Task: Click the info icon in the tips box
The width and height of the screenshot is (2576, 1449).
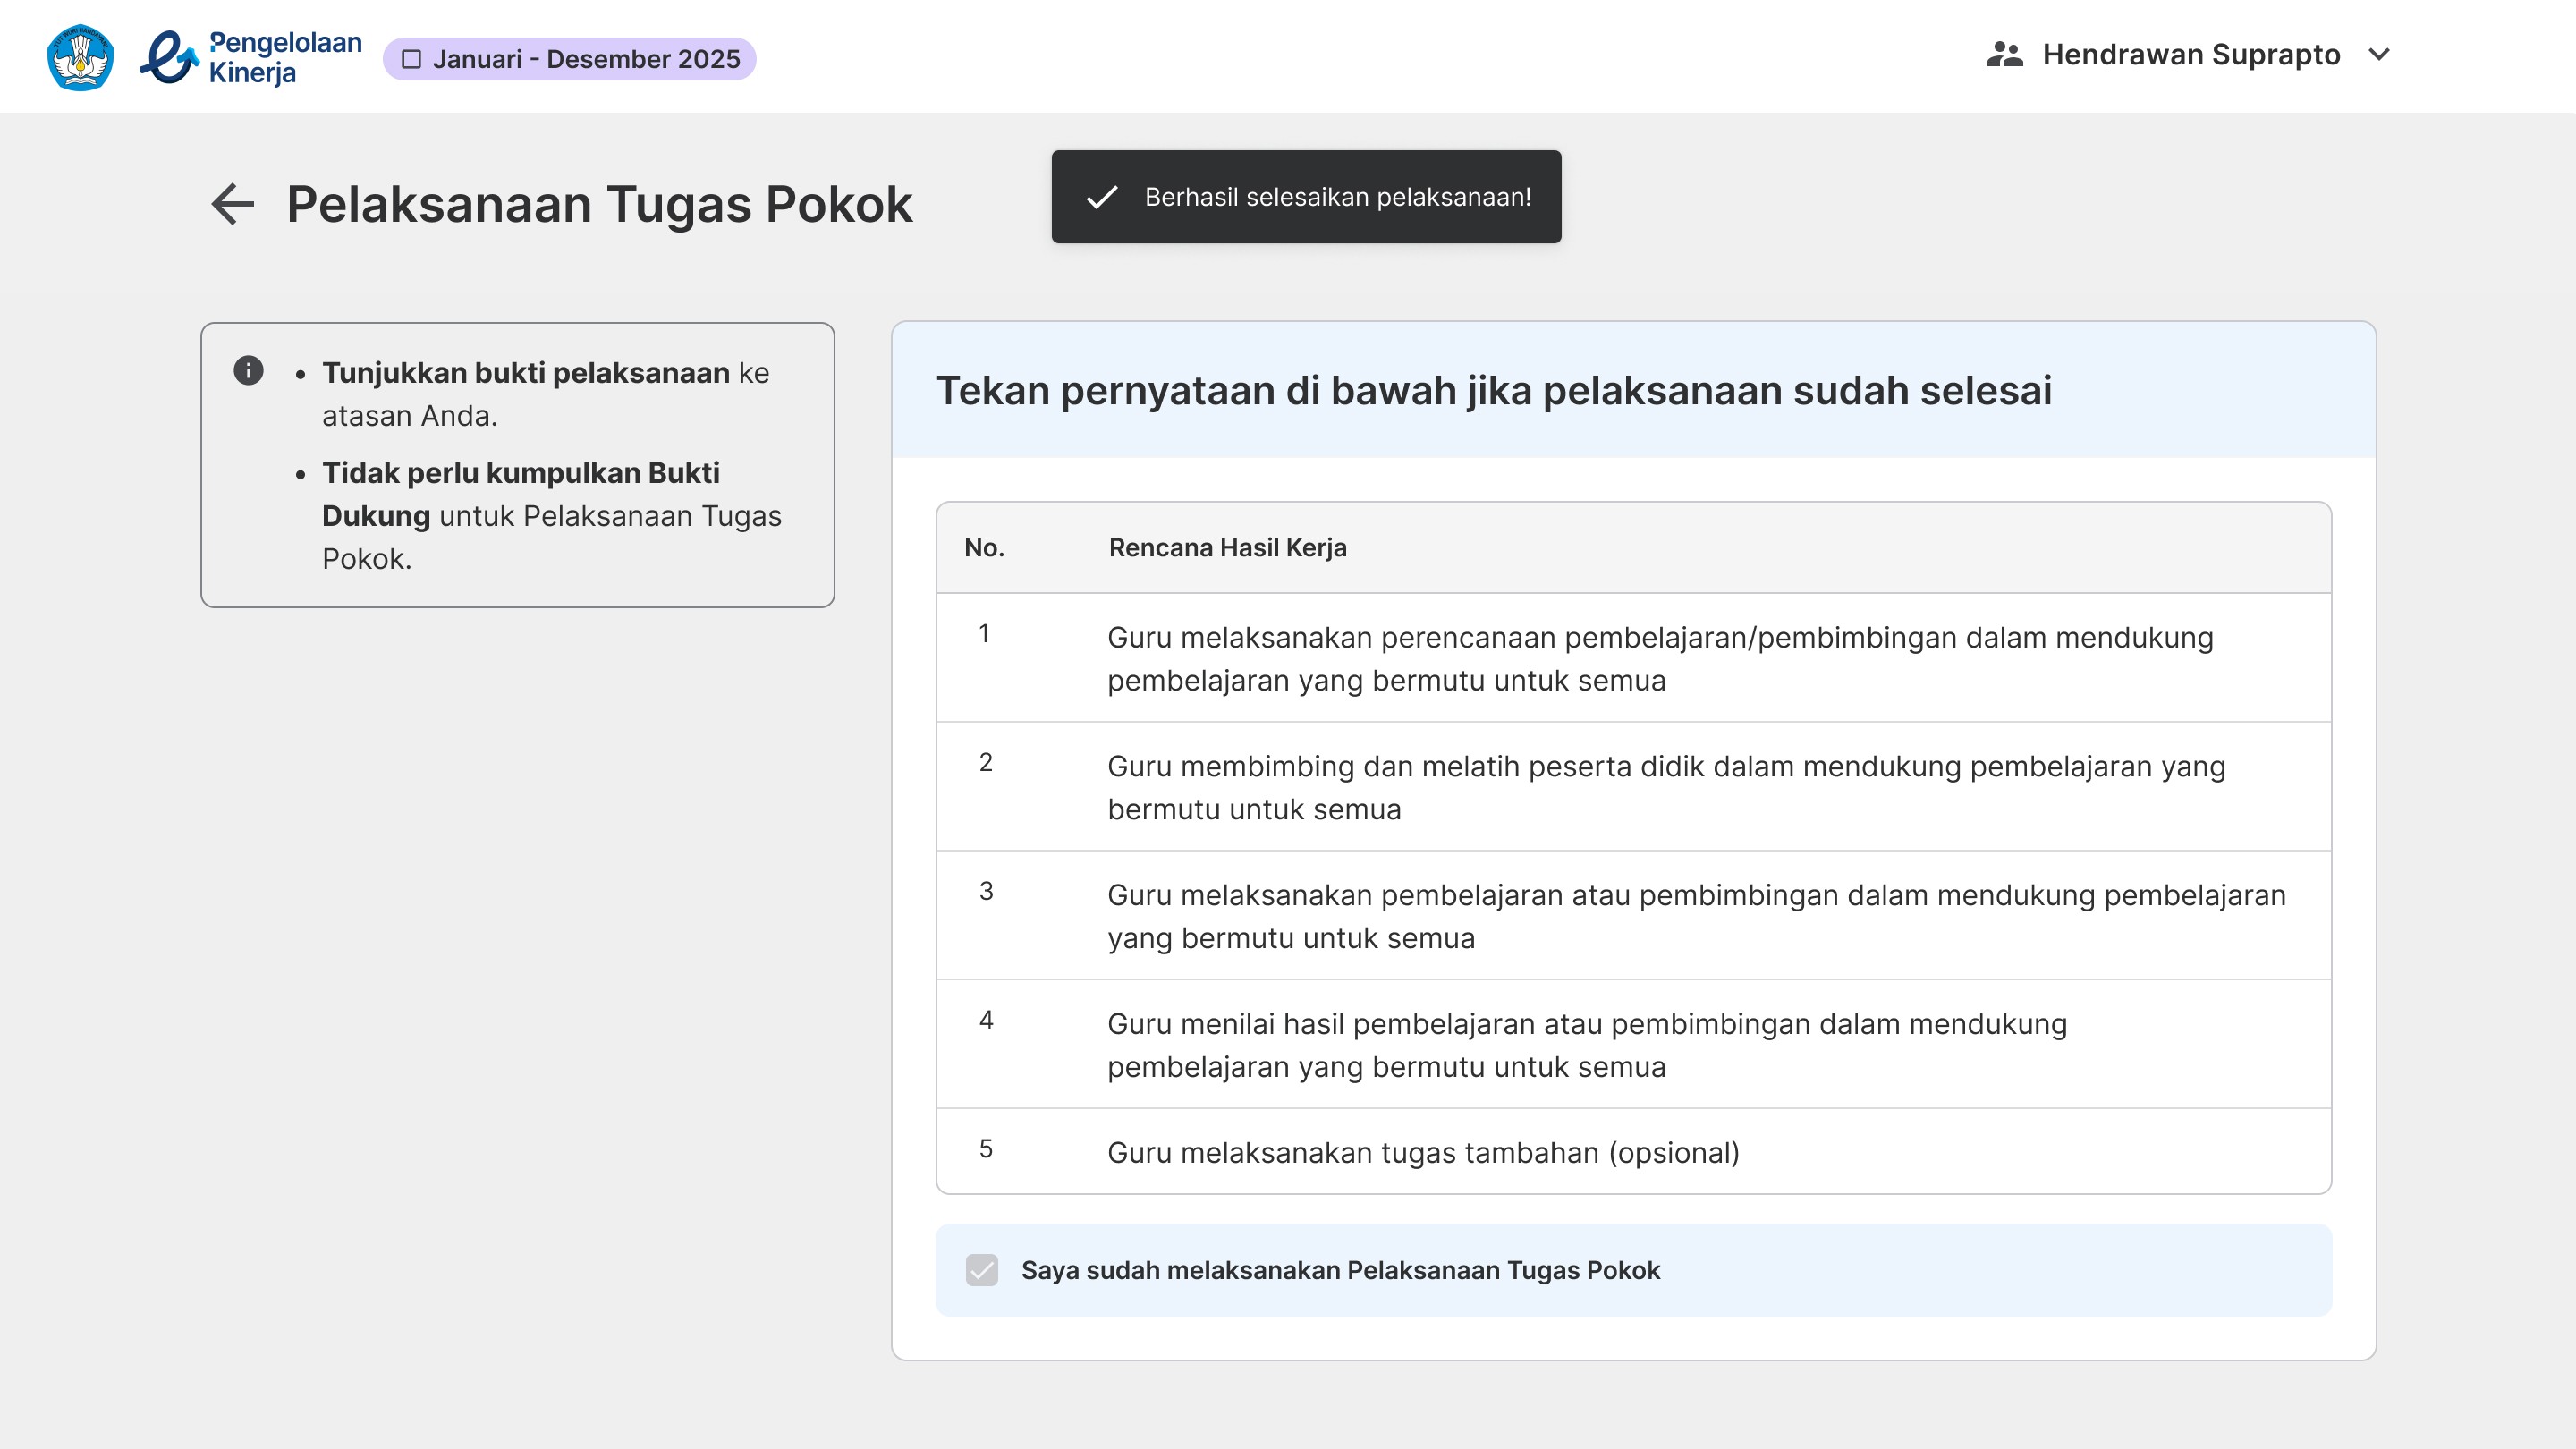Action: coord(248,371)
